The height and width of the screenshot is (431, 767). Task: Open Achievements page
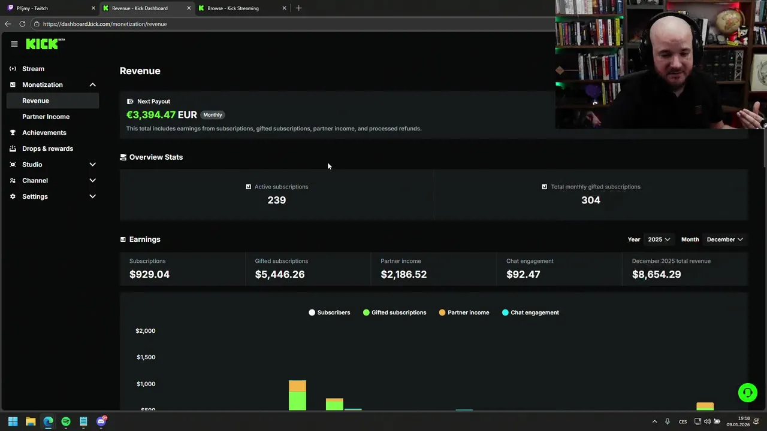click(44, 133)
